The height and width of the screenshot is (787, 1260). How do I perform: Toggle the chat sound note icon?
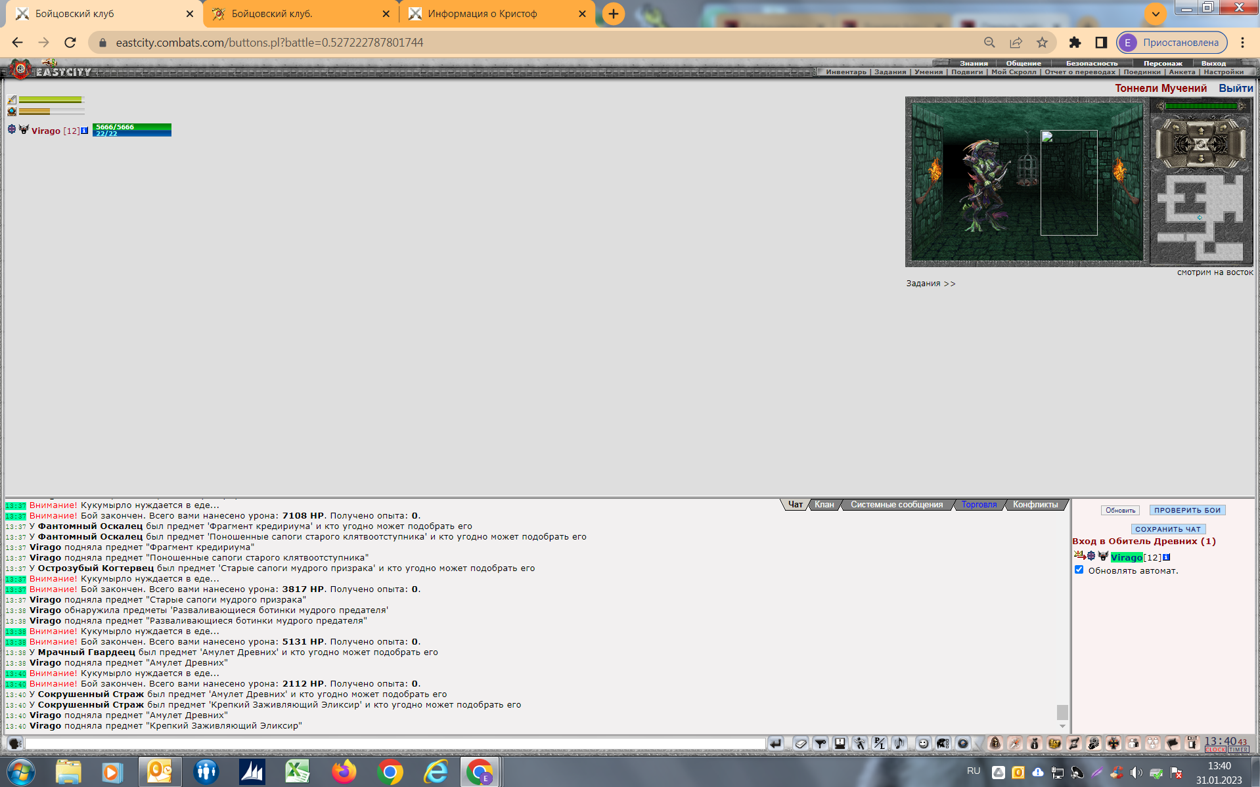tap(899, 744)
